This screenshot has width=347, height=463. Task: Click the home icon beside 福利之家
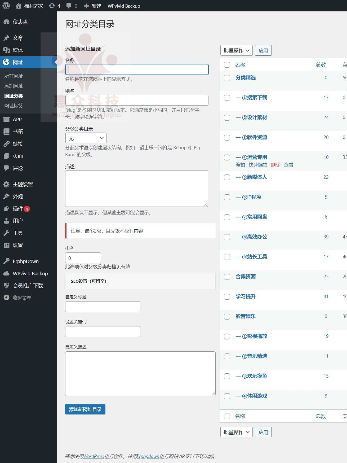coord(19,6)
